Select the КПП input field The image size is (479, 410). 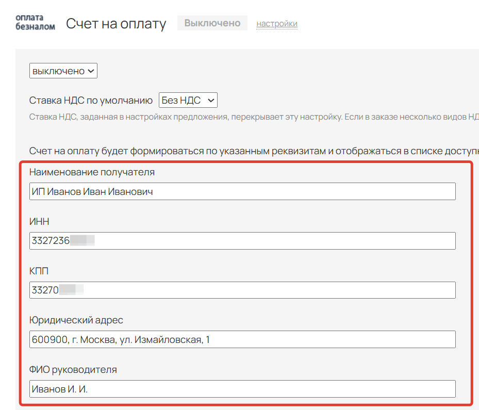tap(242, 290)
